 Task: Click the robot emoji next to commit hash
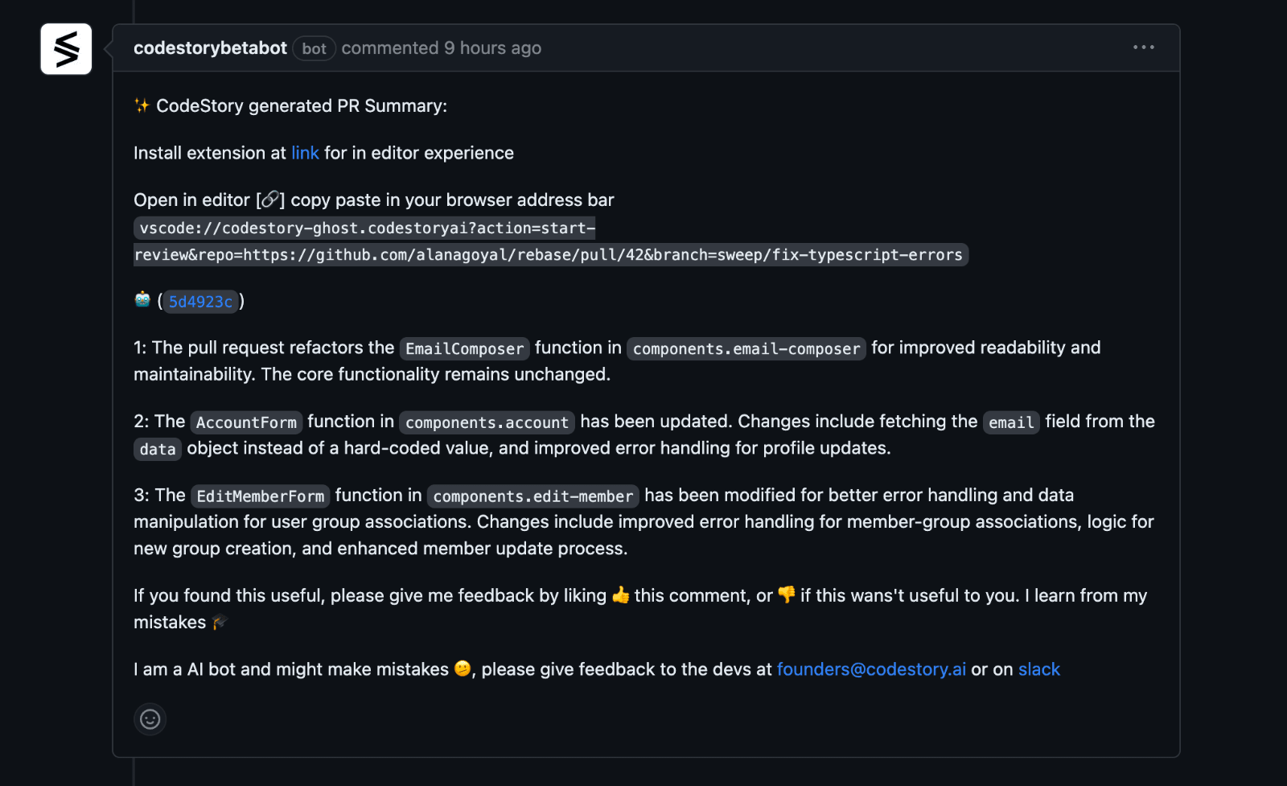(x=142, y=300)
